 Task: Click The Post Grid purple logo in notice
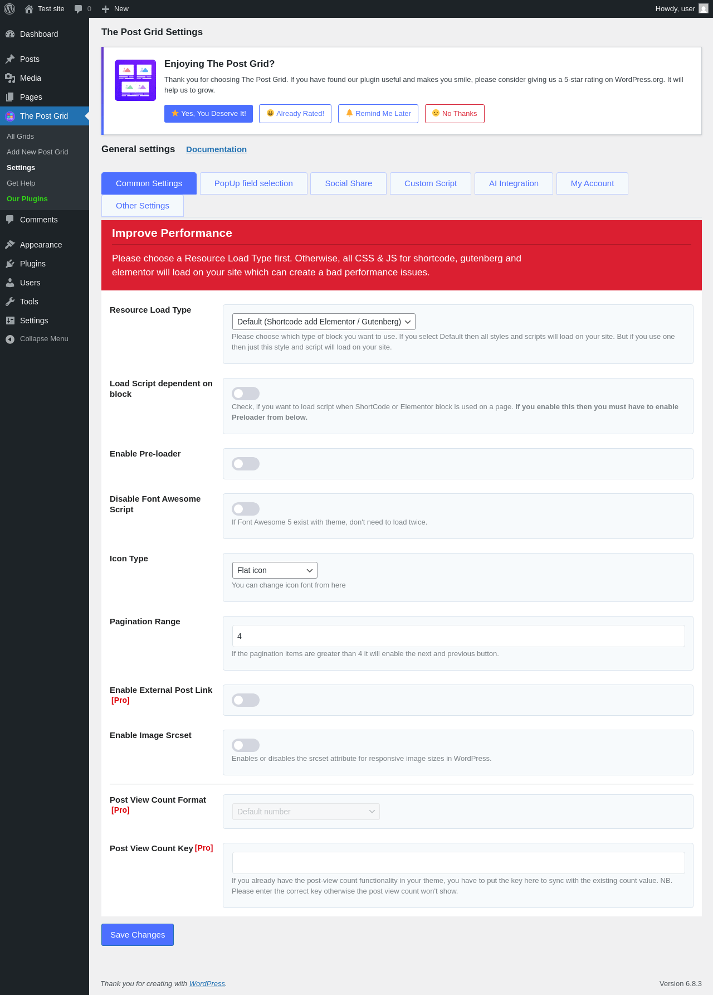click(135, 80)
